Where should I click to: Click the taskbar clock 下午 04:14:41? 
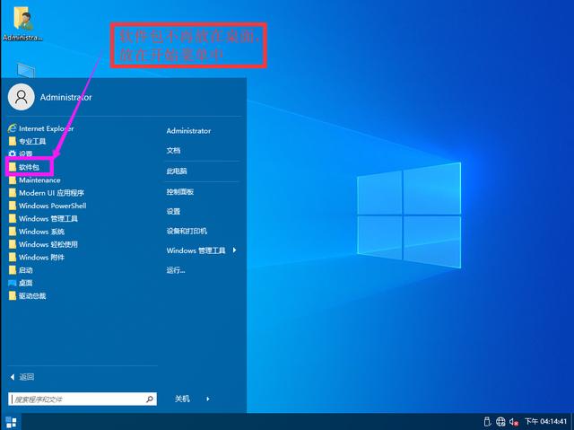tap(545, 422)
